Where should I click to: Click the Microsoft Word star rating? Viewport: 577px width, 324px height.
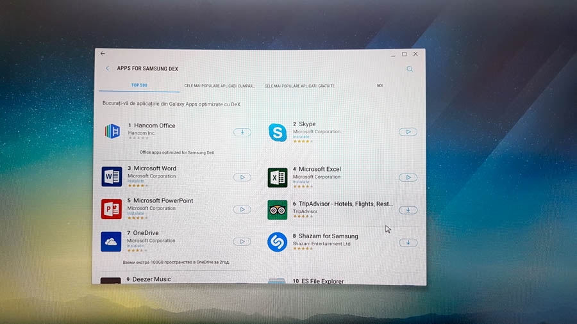138,186
